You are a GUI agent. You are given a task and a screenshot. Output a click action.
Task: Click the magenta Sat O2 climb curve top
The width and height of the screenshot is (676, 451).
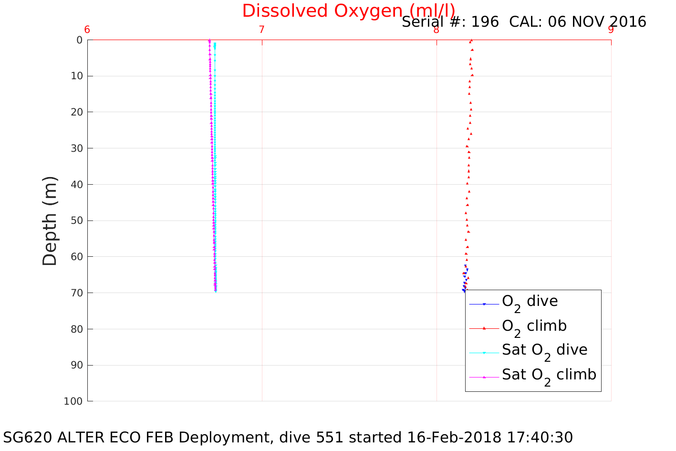click(209, 41)
